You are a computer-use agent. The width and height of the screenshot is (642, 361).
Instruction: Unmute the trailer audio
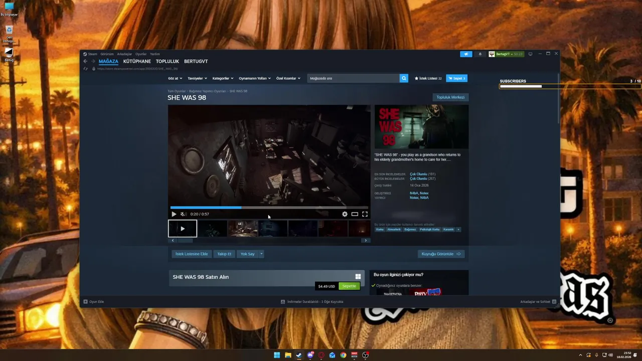coord(184,214)
